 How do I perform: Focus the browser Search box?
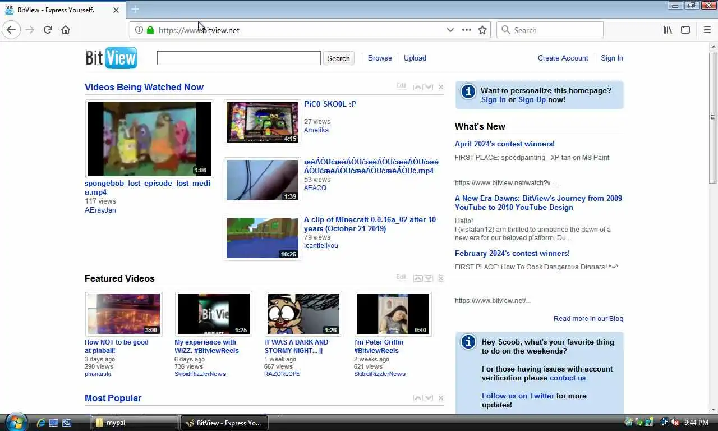(550, 30)
